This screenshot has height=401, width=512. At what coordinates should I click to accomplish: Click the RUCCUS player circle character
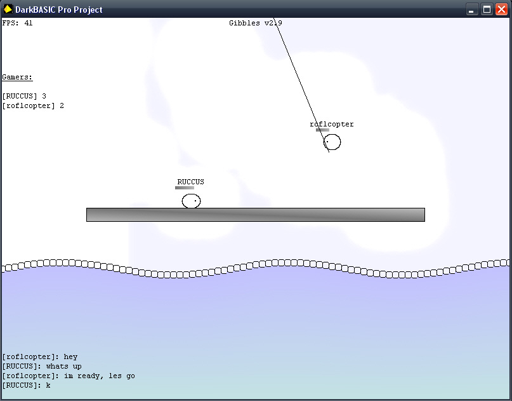click(191, 201)
